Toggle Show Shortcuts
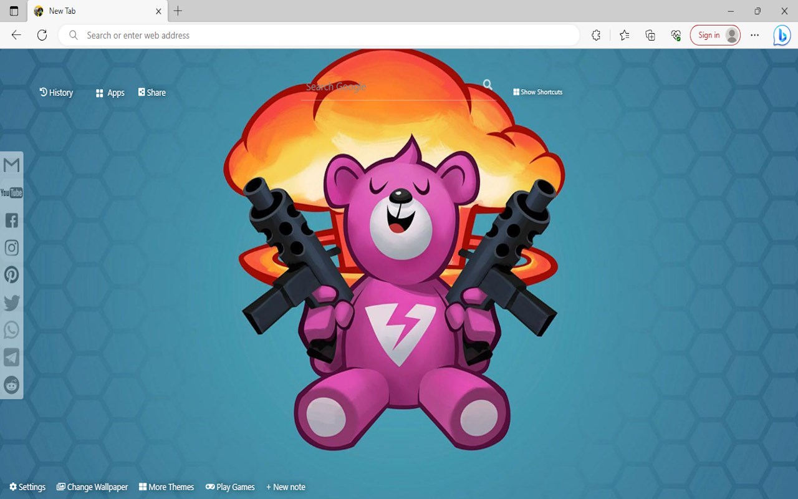The width and height of the screenshot is (798, 499). tap(538, 92)
